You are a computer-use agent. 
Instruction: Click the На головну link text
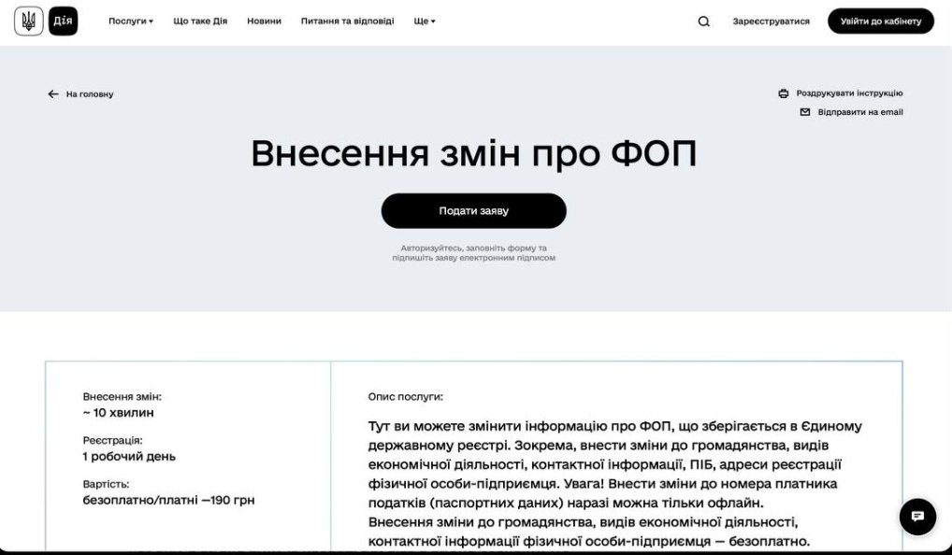90,94
